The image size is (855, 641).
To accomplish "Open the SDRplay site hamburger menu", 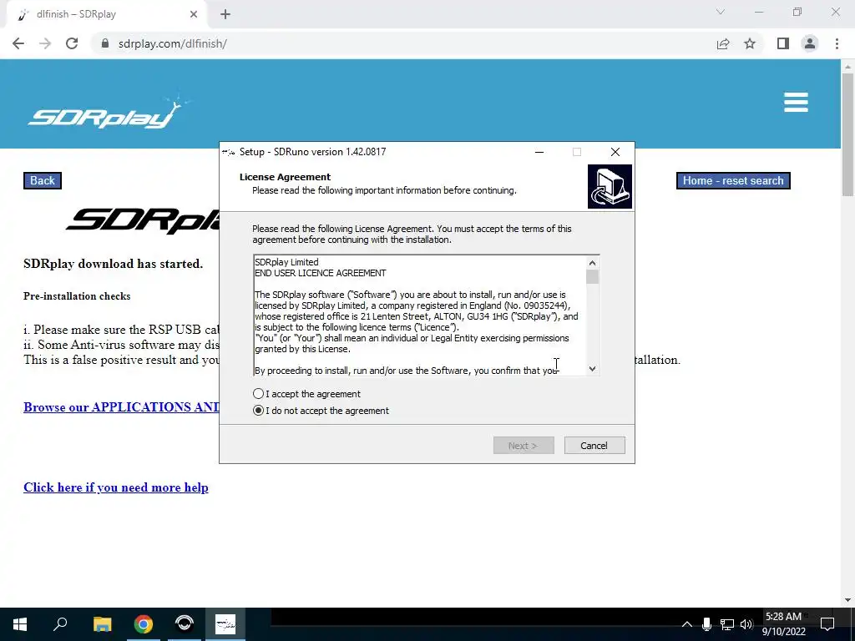I will [x=796, y=102].
